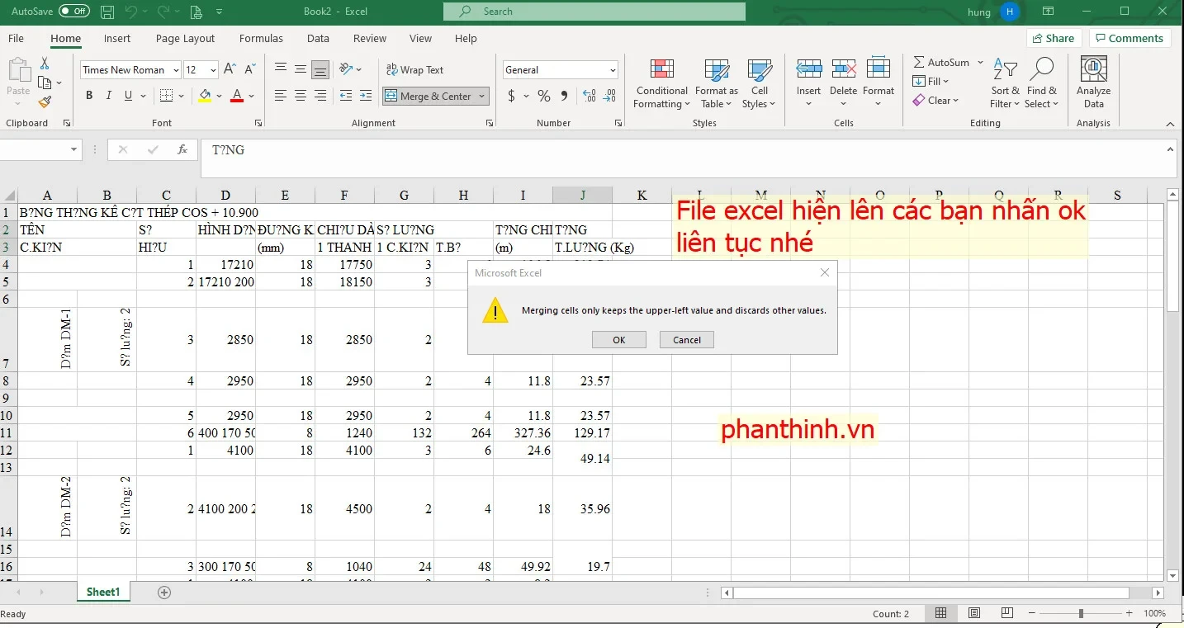Click the Select All corner of the grid

[x=9, y=196]
